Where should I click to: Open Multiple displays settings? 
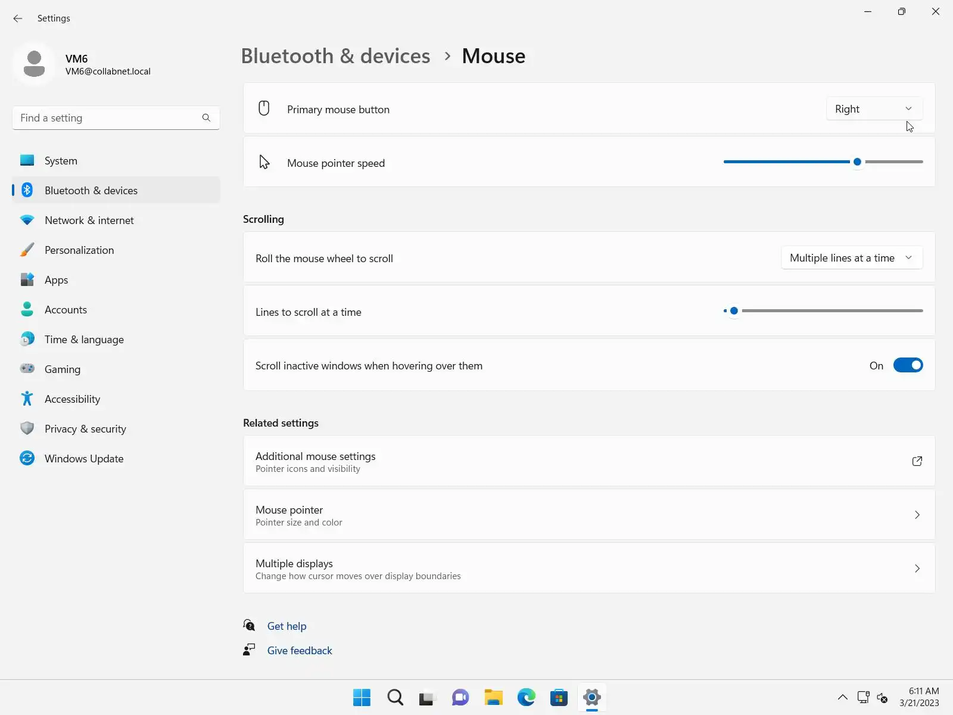589,568
